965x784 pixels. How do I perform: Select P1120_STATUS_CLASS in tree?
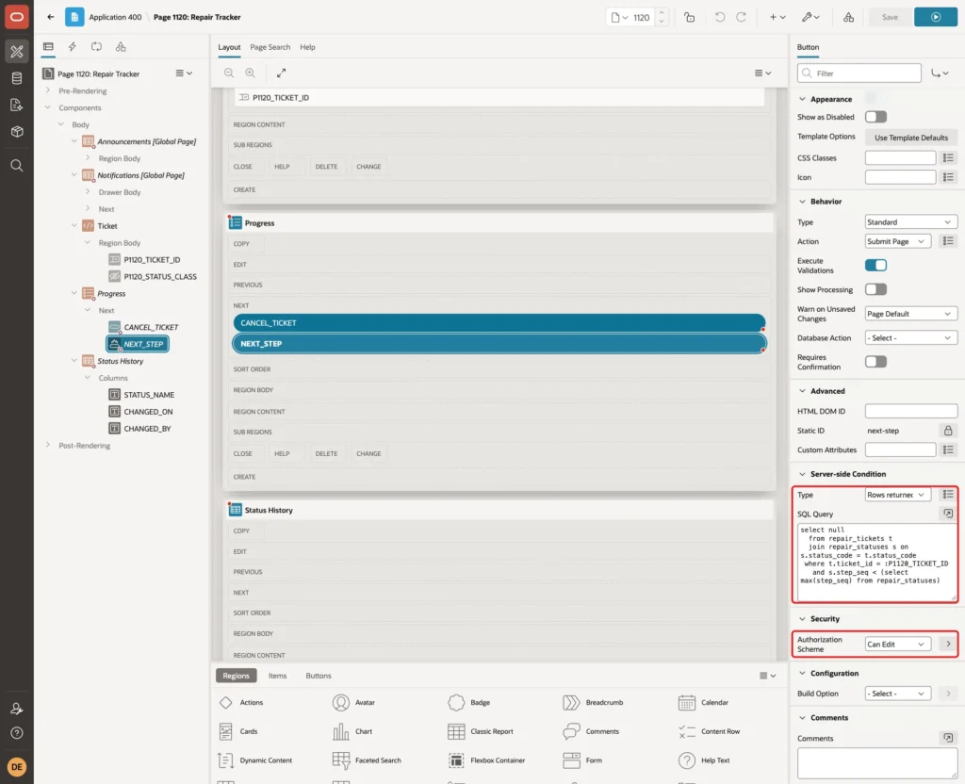click(x=160, y=277)
